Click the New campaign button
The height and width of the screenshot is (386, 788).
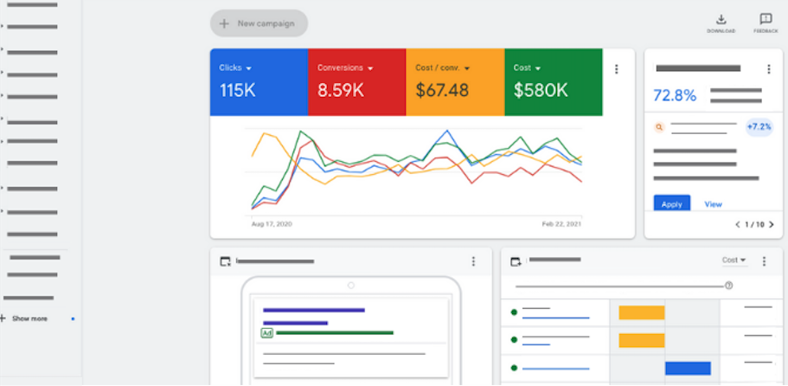(x=259, y=23)
